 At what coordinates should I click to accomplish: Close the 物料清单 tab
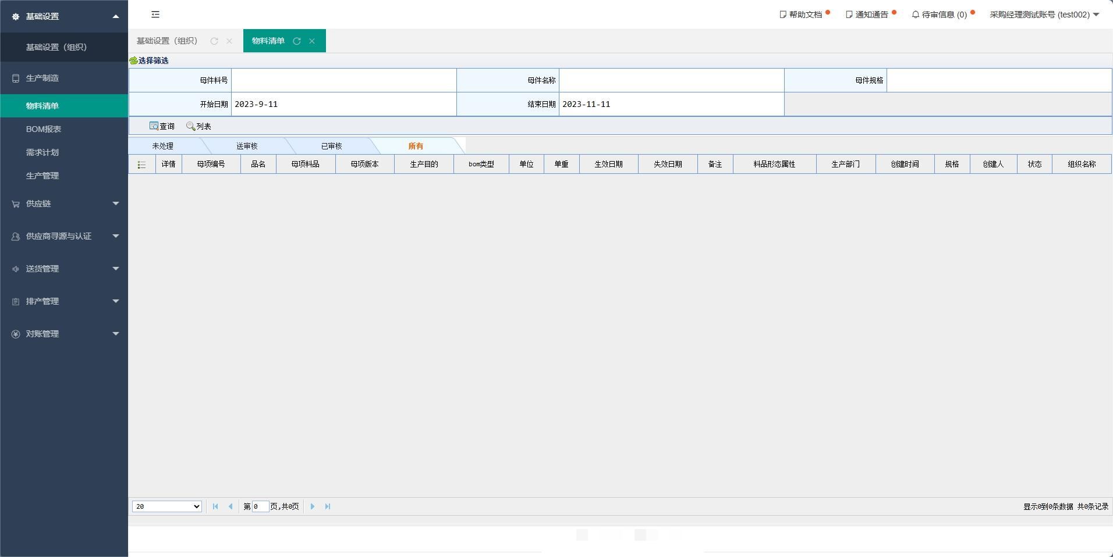coord(312,41)
